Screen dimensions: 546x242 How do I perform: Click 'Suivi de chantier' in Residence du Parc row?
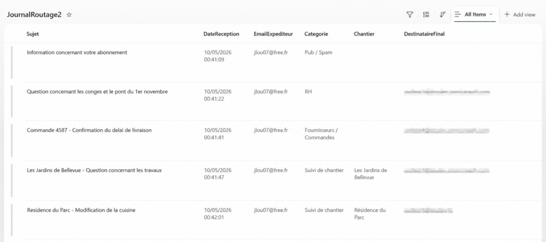(x=324, y=210)
